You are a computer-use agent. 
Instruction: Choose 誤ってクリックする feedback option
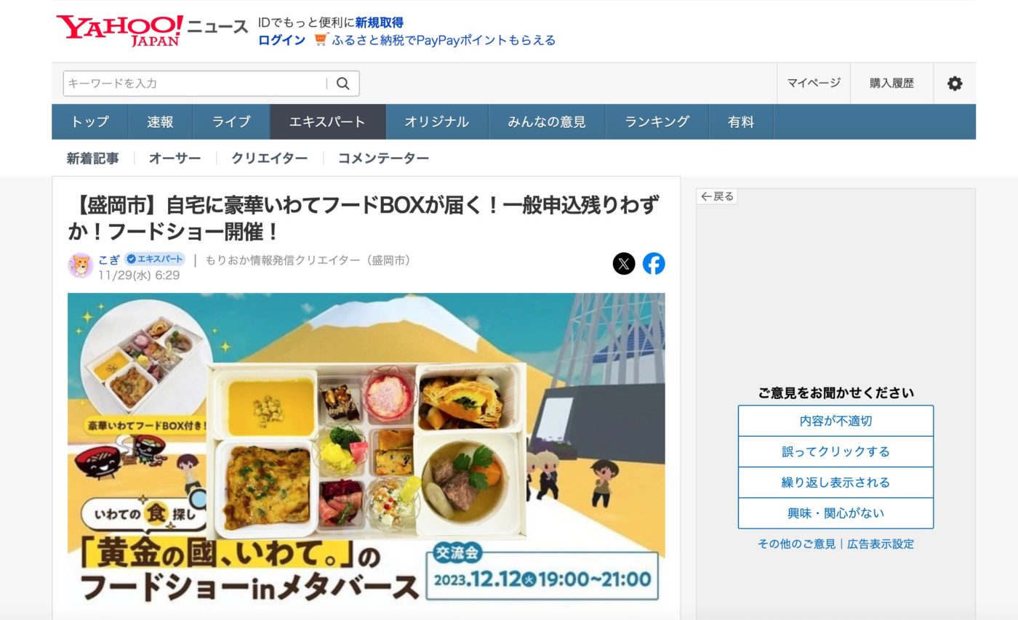[x=835, y=451]
